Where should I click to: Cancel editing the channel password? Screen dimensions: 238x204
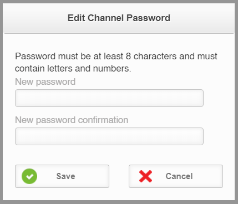[176, 176]
